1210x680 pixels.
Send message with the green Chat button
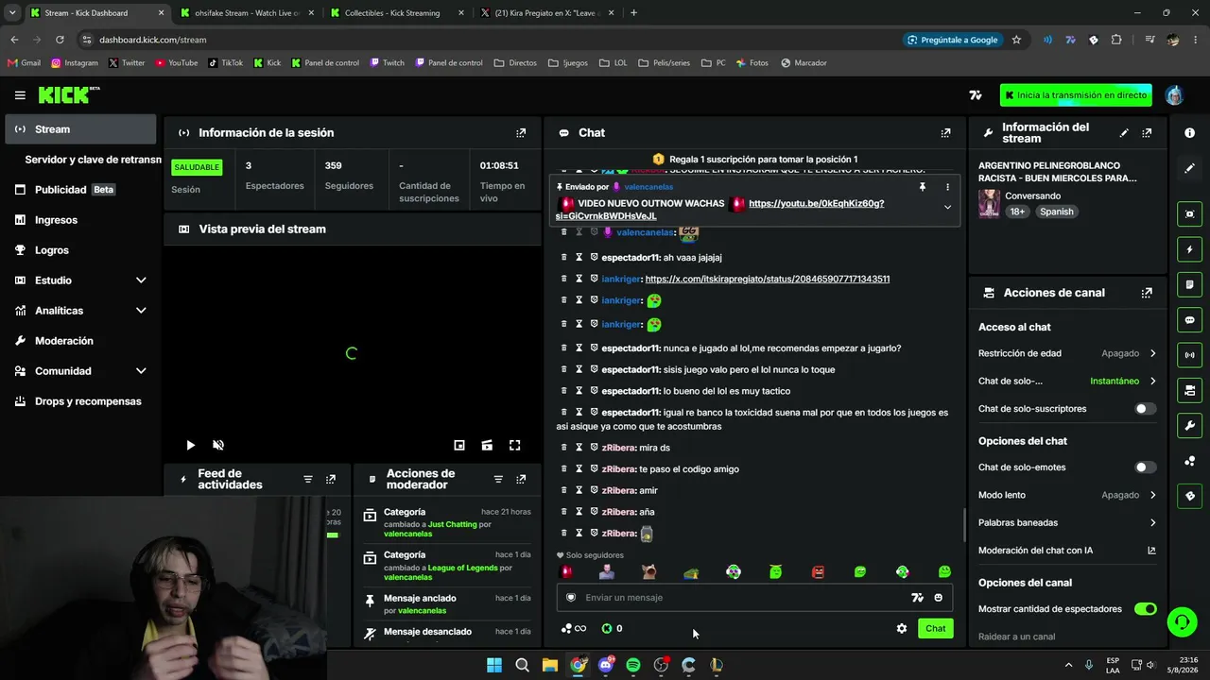(935, 628)
